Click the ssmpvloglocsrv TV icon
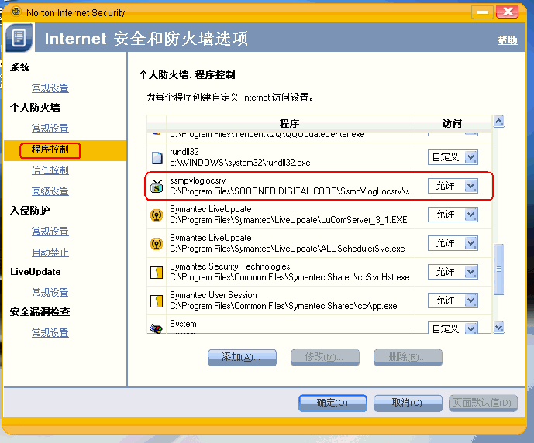Viewport: 534px width, 443px height. pyautogui.click(x=157, y=187)
